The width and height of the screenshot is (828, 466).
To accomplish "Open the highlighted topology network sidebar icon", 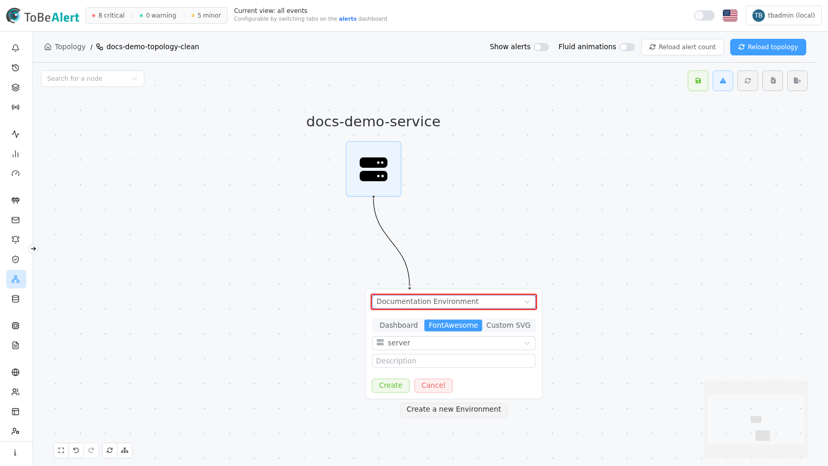I will coord(16,279).
